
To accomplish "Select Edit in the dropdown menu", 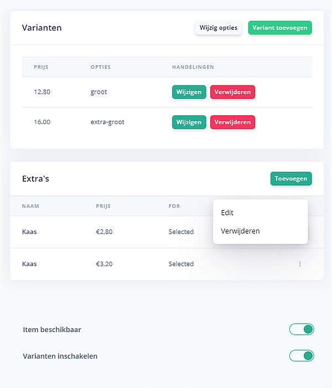I will (227, 213).
